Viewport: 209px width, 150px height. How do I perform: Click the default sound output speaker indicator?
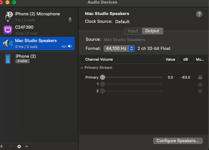(70, 46)
